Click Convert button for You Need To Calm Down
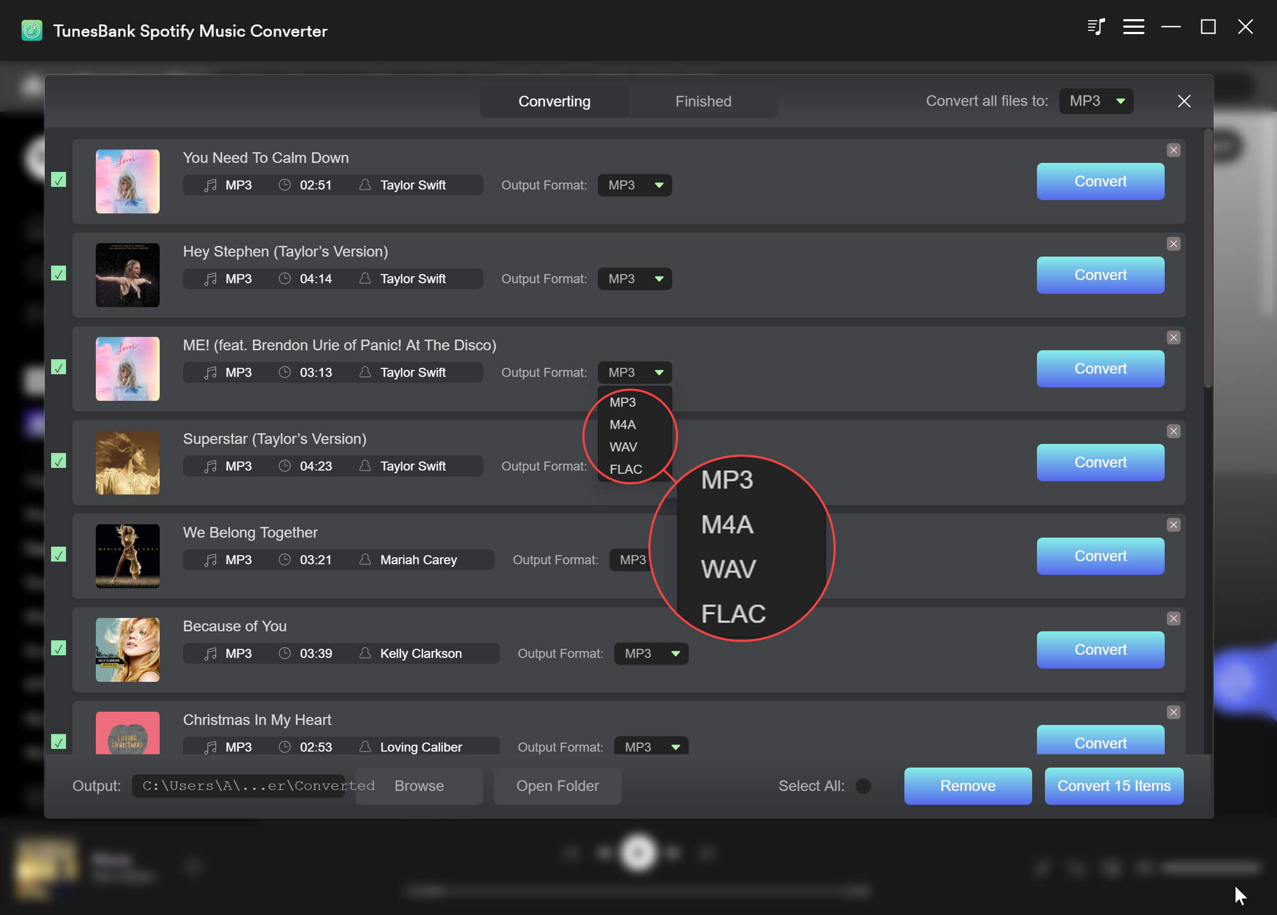1277x915 pixels. (x=1100, y=180)
